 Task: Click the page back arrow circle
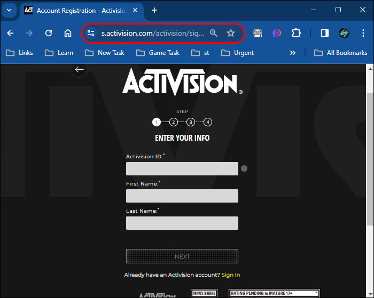point(79,69)
